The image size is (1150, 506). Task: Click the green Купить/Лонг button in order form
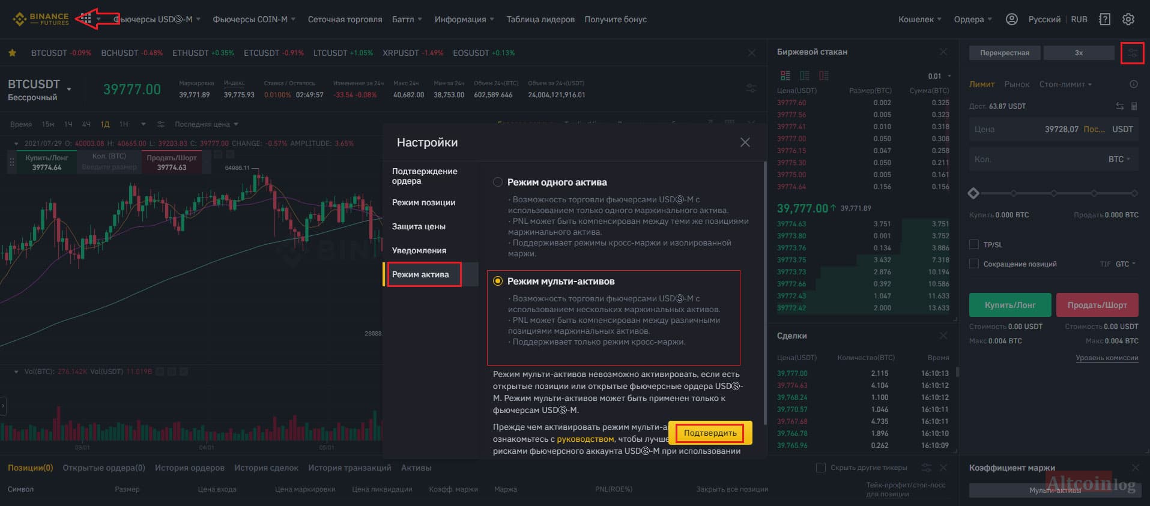1010,305
